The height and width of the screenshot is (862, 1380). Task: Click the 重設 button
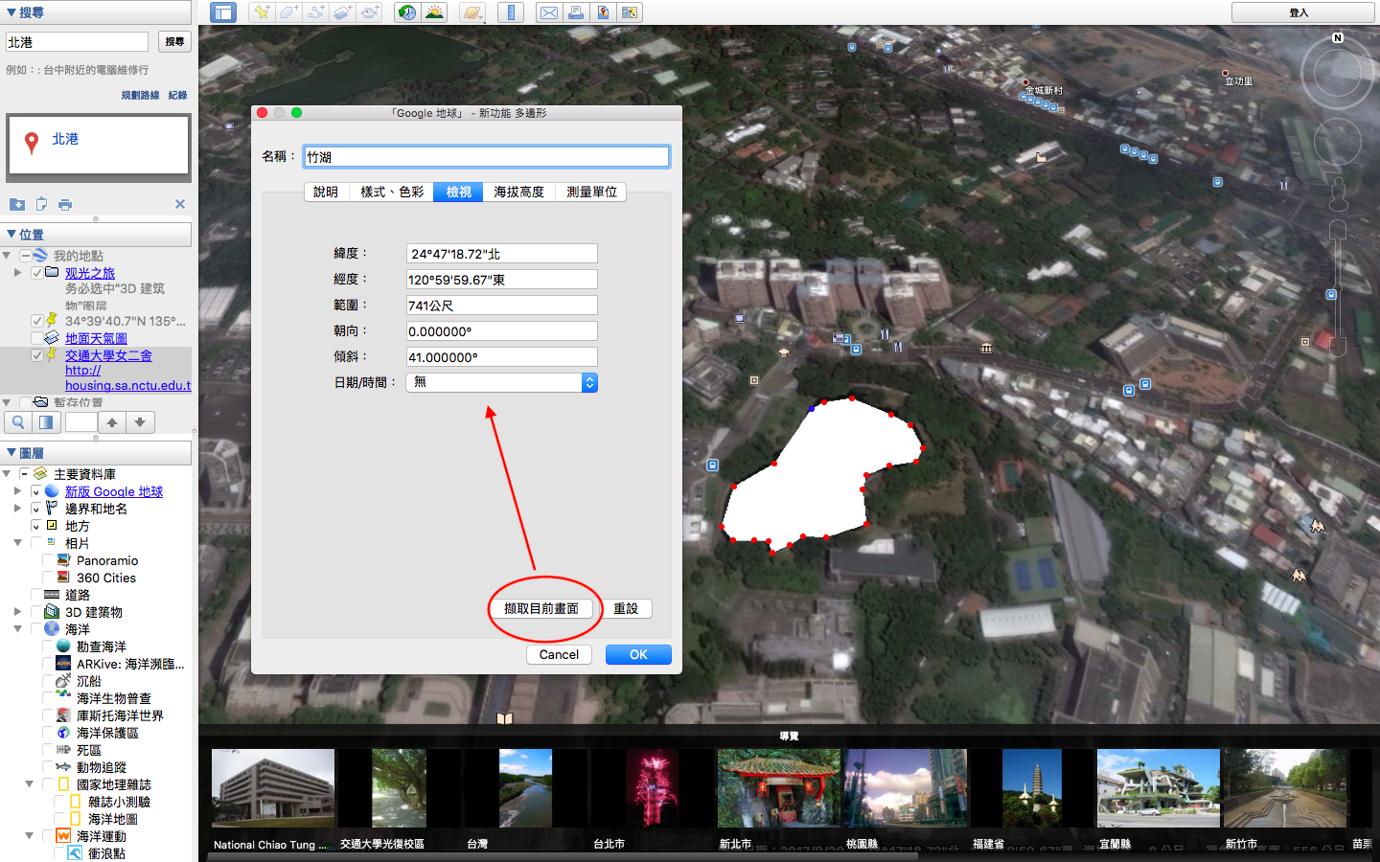point(626,609)
